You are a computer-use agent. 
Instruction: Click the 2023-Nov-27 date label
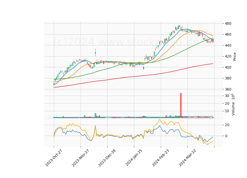pos(80,158)
